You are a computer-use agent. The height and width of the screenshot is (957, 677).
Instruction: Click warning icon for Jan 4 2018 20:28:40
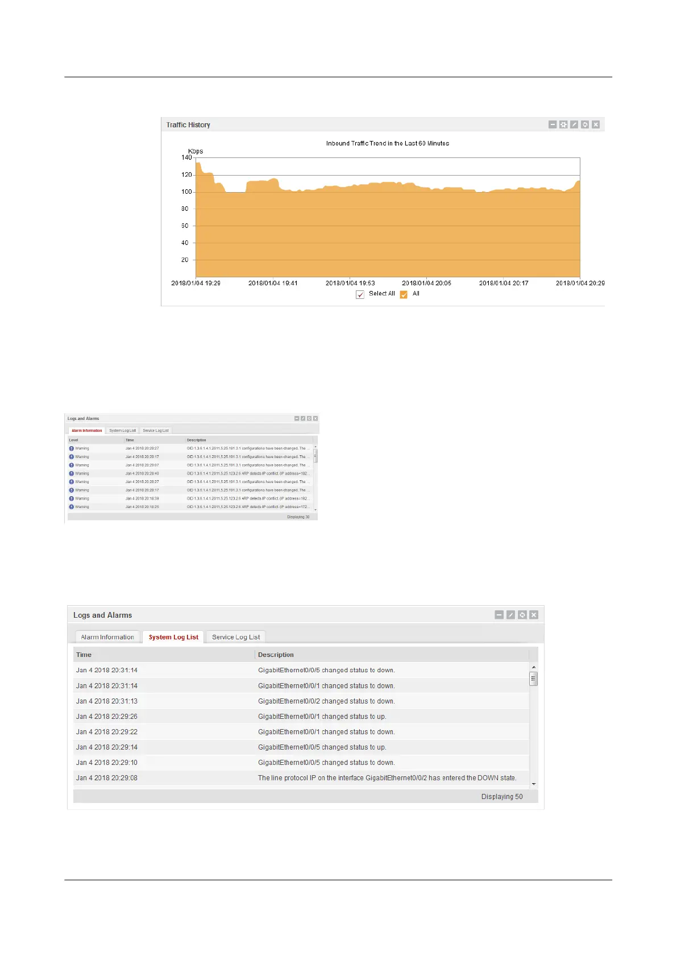coord(72,473)
